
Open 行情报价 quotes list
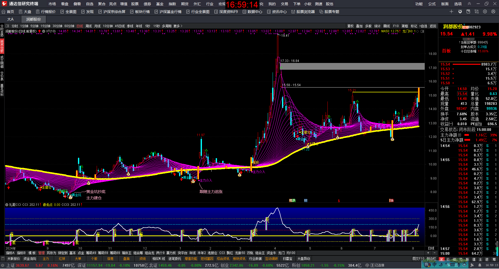[x=46, y=12]
